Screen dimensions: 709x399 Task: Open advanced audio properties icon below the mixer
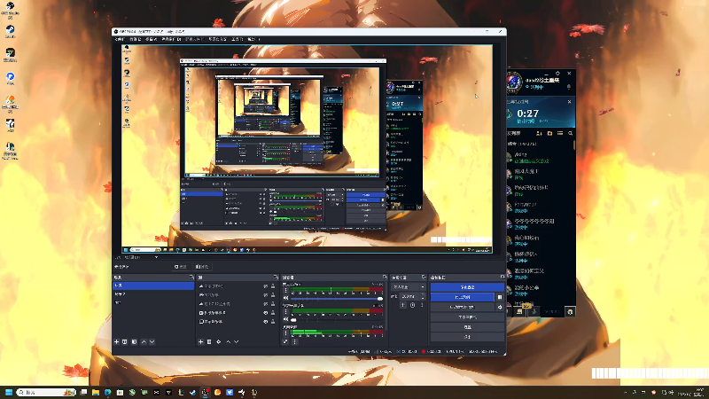pos(285,342)
